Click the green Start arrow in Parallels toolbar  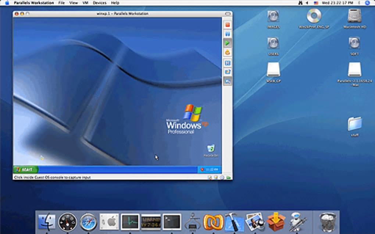pos(228,43)
